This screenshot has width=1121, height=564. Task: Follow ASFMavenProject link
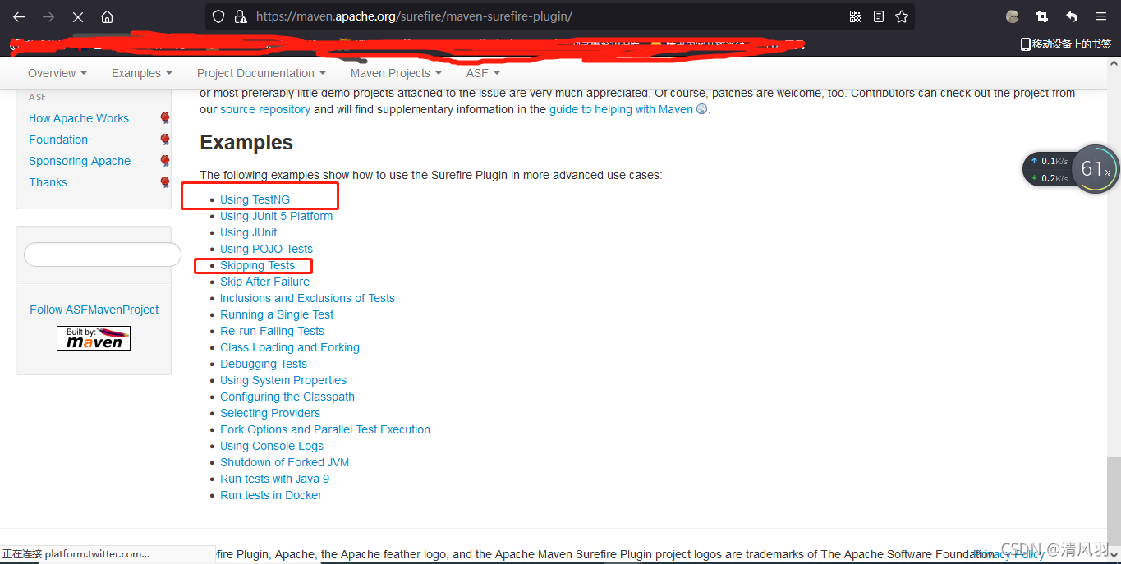point(94,310)
